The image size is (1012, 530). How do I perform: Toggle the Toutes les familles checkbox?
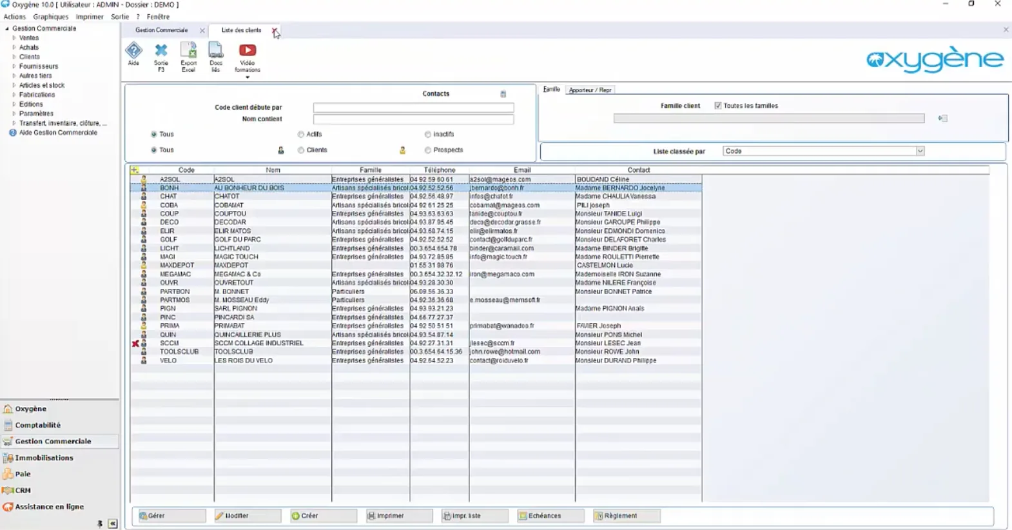717,106
